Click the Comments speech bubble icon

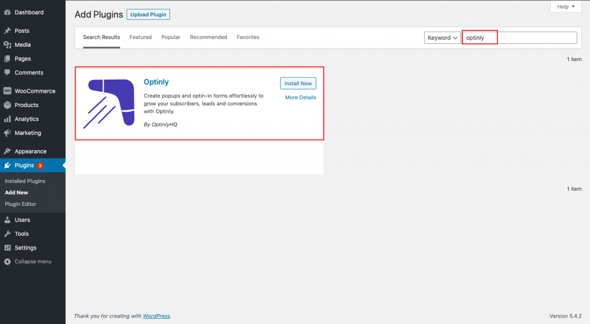pyautogui.click(x=7, y=73)
